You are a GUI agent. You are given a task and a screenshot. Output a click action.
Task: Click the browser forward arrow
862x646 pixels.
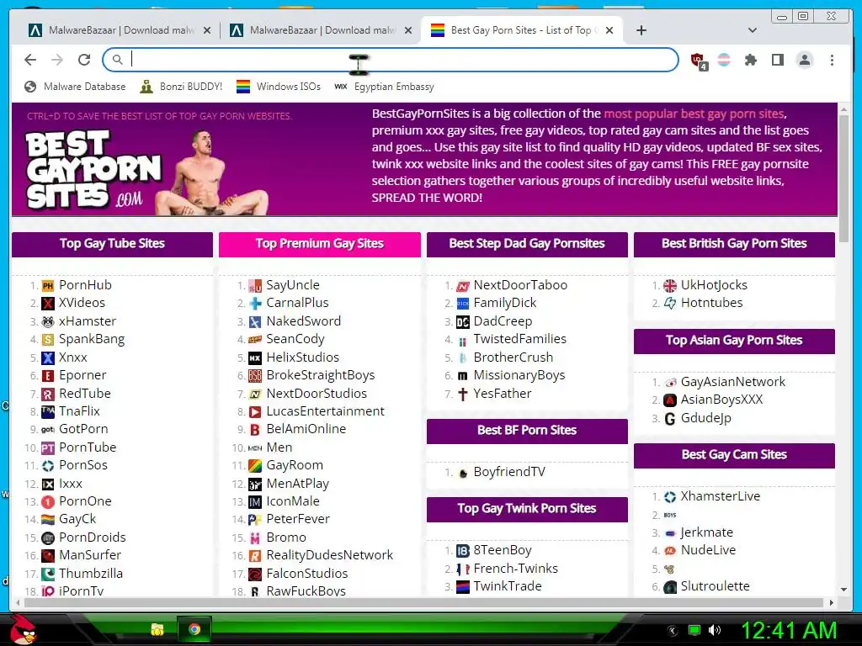57,60
